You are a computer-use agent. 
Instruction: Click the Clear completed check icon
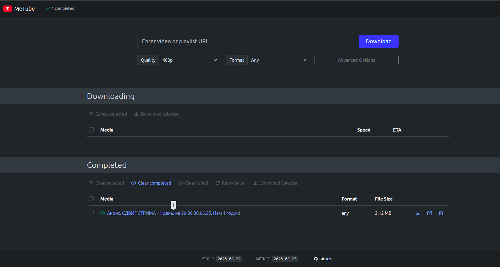tap(134, 183)
